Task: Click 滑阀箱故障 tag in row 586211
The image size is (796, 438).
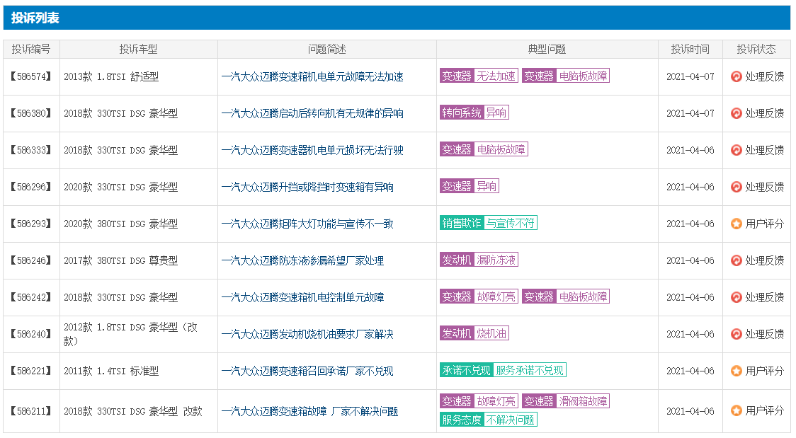Action: (x=566, y=401)
